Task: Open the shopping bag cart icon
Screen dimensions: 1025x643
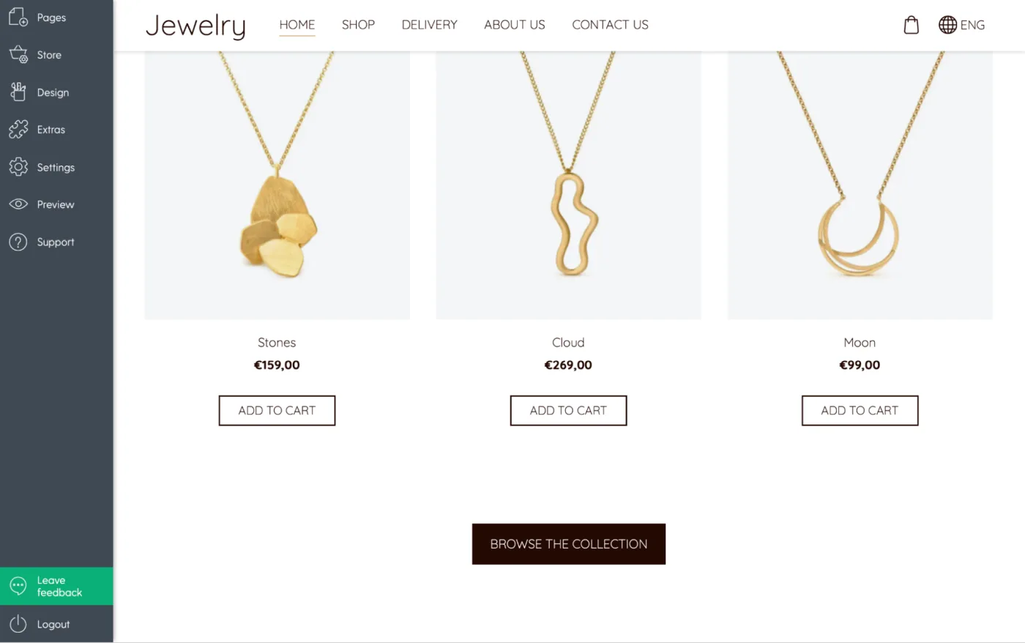Action: (911, 25)
